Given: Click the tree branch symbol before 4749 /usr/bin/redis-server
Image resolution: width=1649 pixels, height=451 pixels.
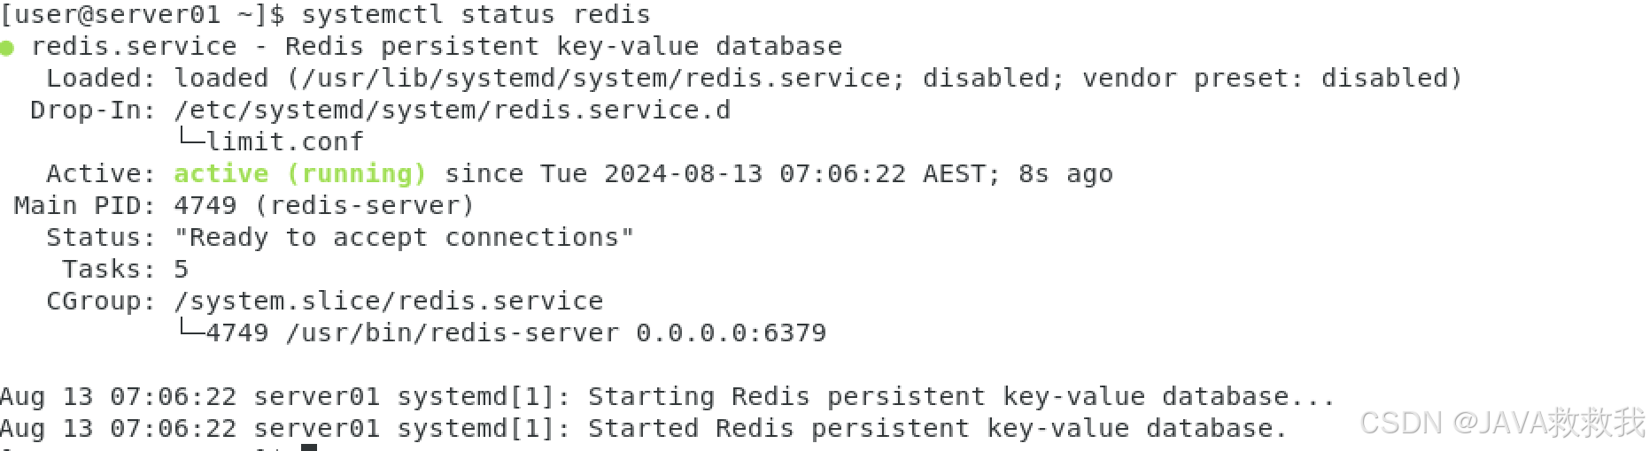Looking at the screenshot, I should pos(190,330).
